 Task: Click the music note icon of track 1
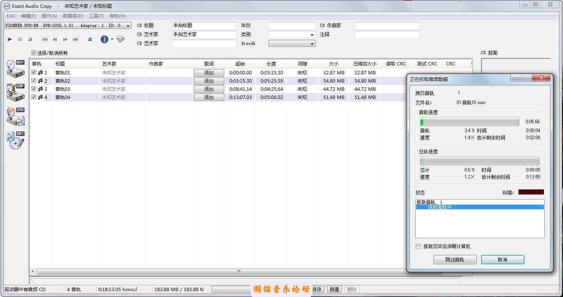click(40, 72)
